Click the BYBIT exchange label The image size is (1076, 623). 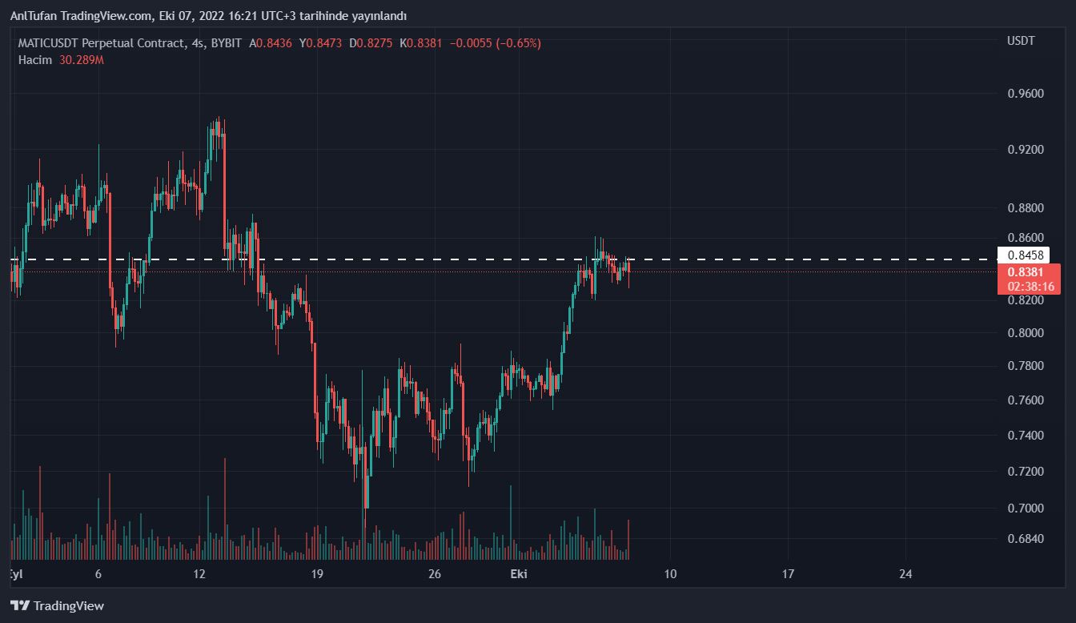[225, 43]
